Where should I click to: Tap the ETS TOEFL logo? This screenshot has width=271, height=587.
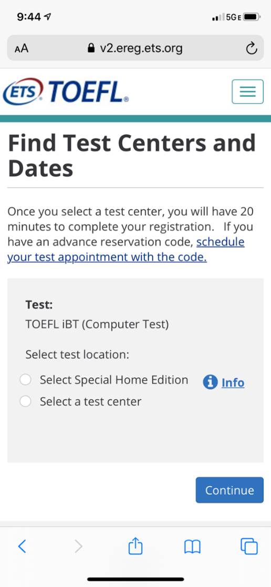pos(66,91)
